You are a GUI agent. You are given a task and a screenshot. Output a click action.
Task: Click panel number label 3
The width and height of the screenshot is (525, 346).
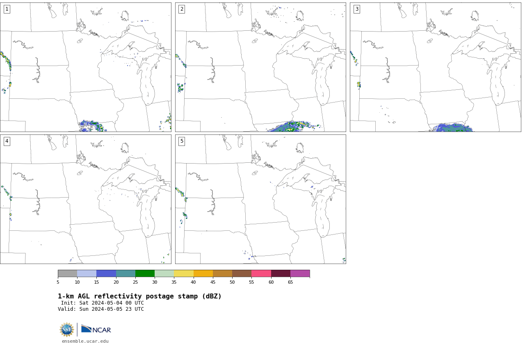[x=356, y=9]
